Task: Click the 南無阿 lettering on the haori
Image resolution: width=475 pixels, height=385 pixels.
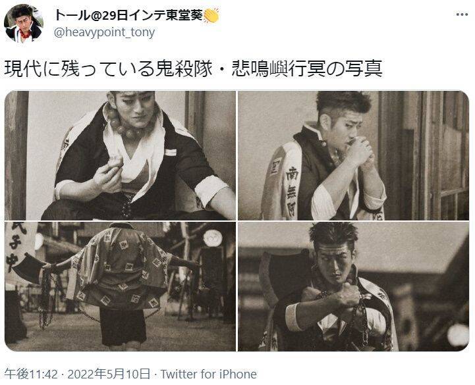Action: [x=292, y=192]
